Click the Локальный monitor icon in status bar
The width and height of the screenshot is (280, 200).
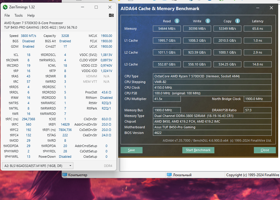pos(169,175)
